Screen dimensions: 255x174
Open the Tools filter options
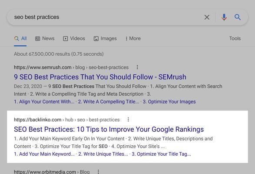coord(235,38)
